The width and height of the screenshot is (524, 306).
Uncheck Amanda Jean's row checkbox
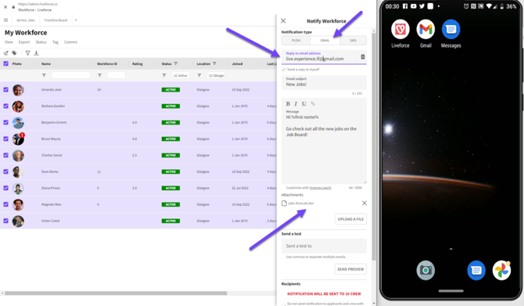5,90
